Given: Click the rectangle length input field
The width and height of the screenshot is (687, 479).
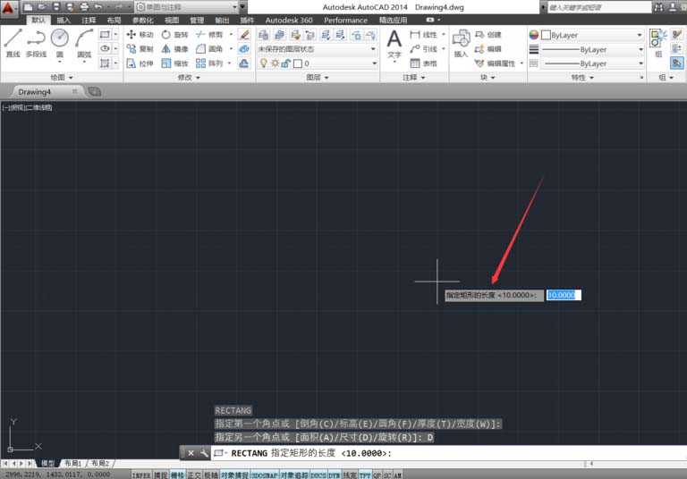Looking at the screenshot, I should pyautogui.click(x=564, y=295).
